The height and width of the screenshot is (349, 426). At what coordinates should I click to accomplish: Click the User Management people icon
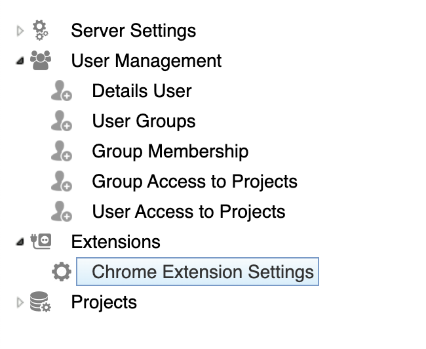click(x=41, y=60)
